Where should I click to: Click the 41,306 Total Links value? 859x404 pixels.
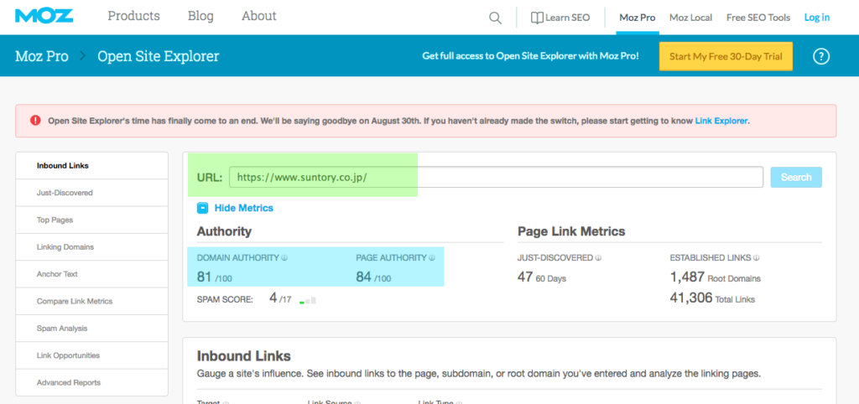(x=691, y=298)
